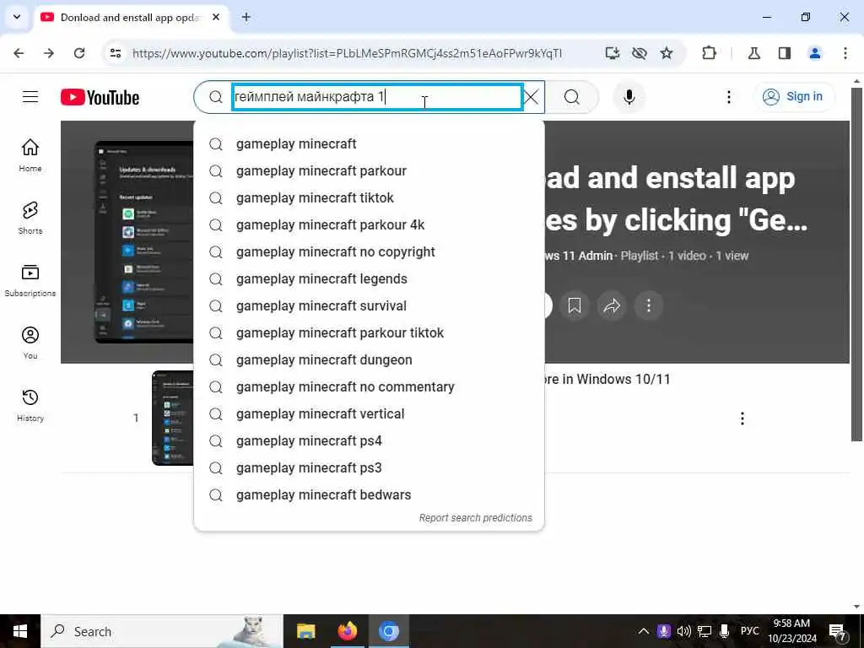Open video 1 thumbnail in the list
Image resolution: width=864 pixels, height=648 pixels.
[172, 418]
